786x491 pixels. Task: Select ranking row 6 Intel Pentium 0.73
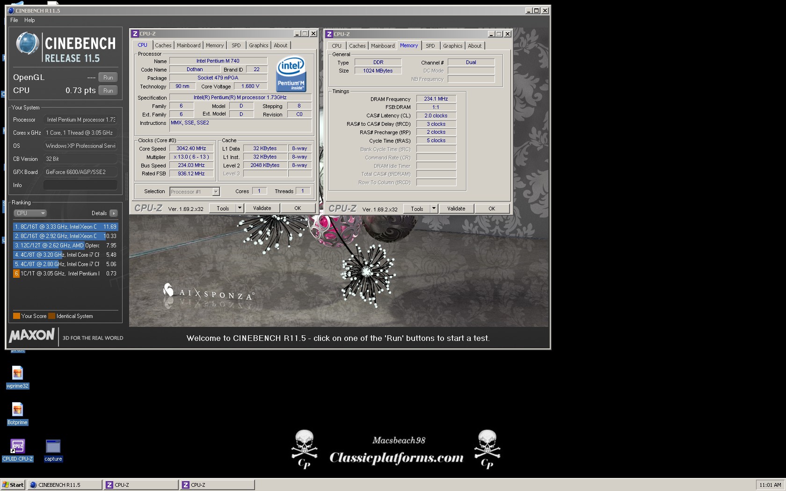(x=65, y=274)
